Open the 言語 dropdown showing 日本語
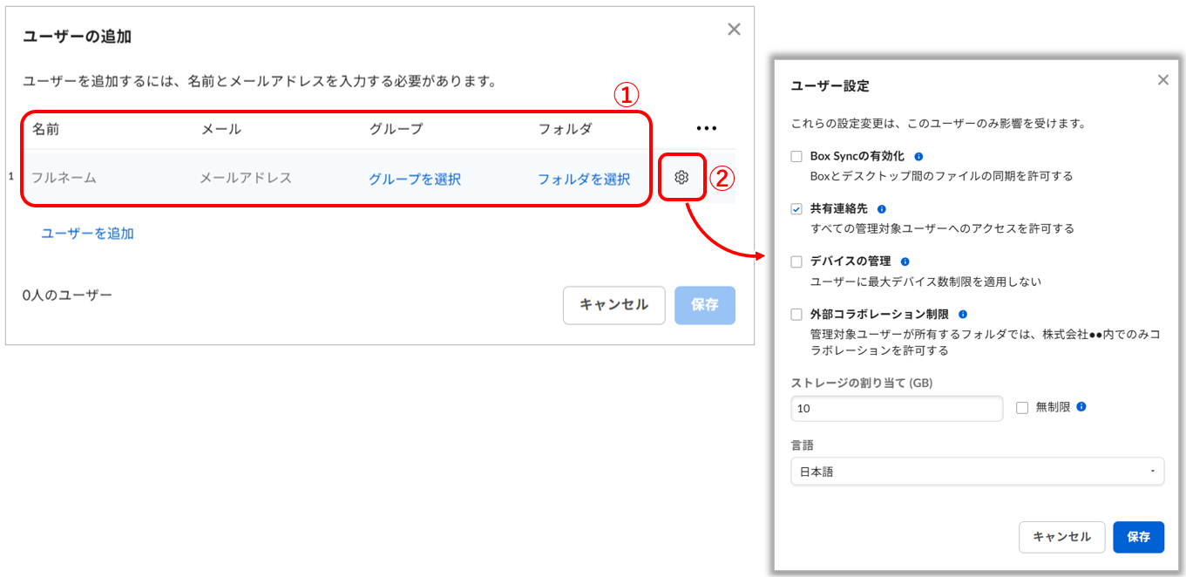The width and height of the screenshot is (1186, 577). [977, 472]
